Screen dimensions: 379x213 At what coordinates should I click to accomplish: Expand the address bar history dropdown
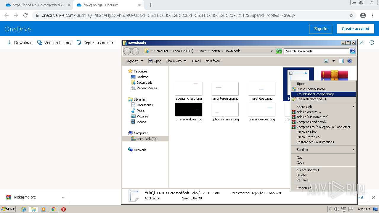[x=272, y=51]
